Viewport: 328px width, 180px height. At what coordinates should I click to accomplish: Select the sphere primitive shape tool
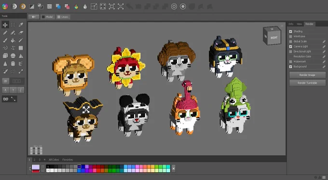click(x=13, y=56)
